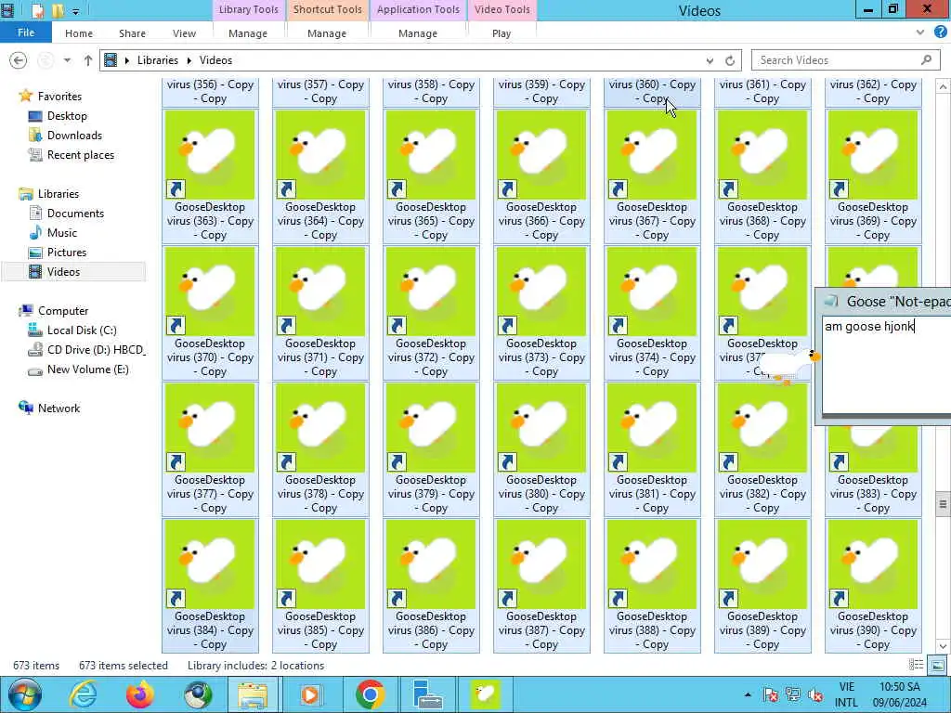The height and width of the screenshot is (713, 951).
Task: Click the vertical scrollbar thumb
Action: tap(943, 504)
